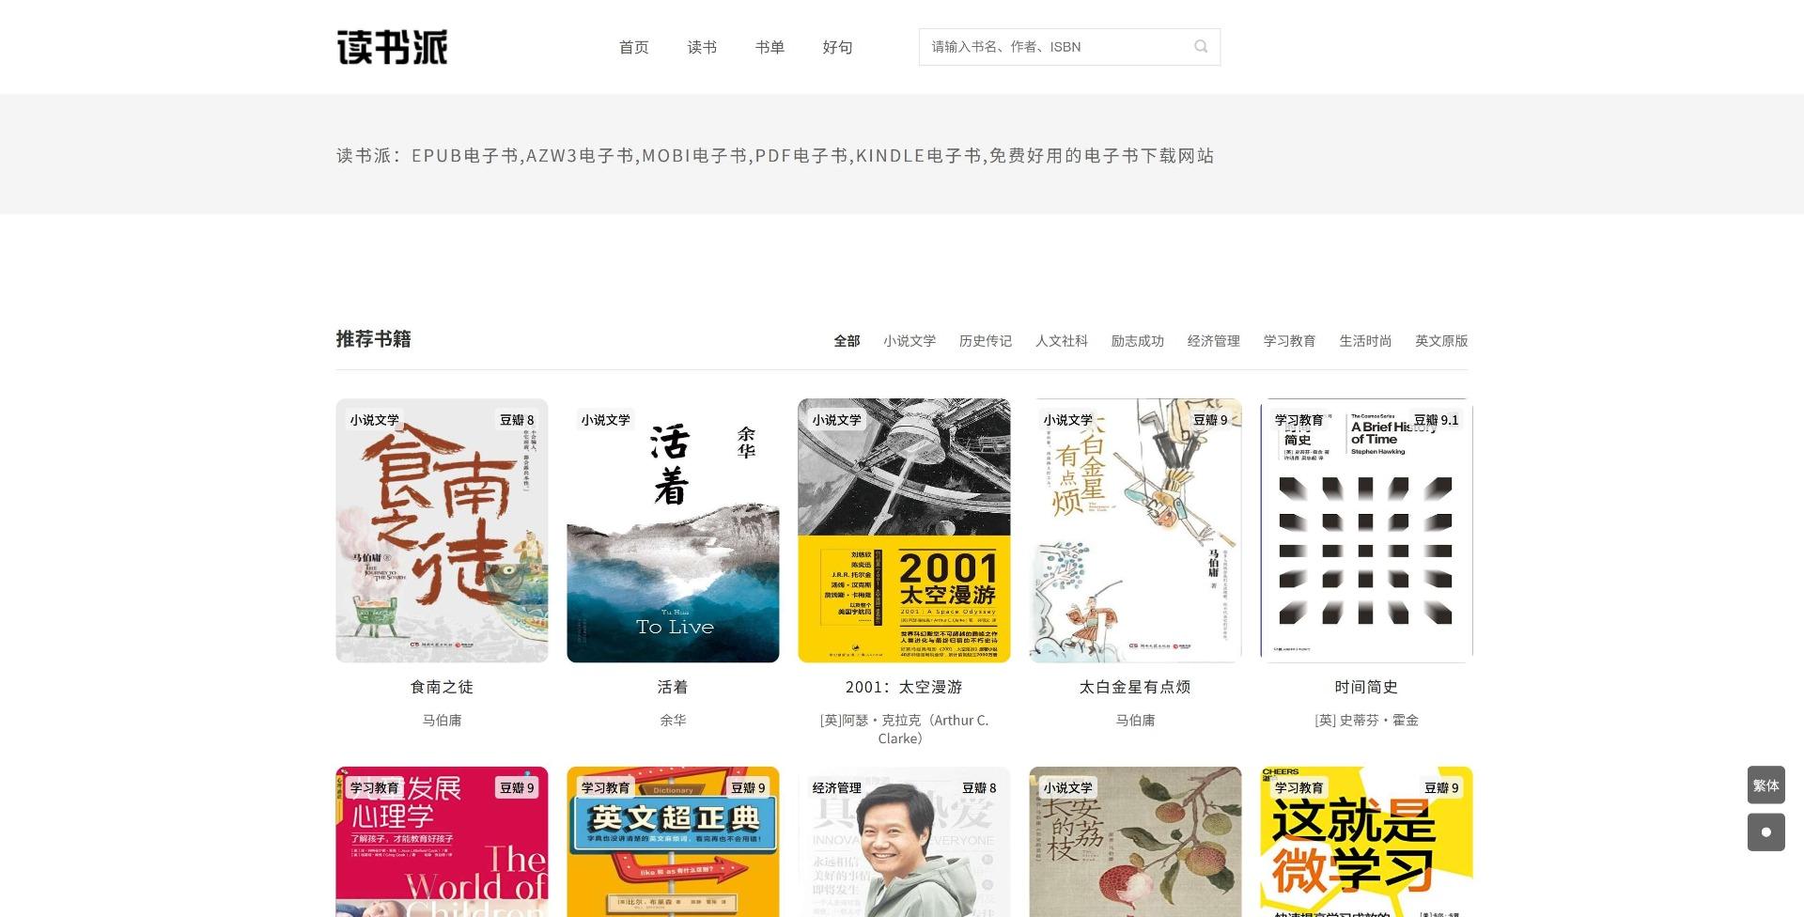Open the 时间简史 book cover thumbnail

[x=1366, y=531]
